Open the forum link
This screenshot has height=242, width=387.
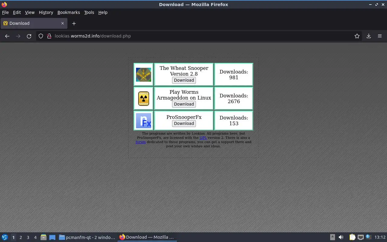(x=141, y=142)
